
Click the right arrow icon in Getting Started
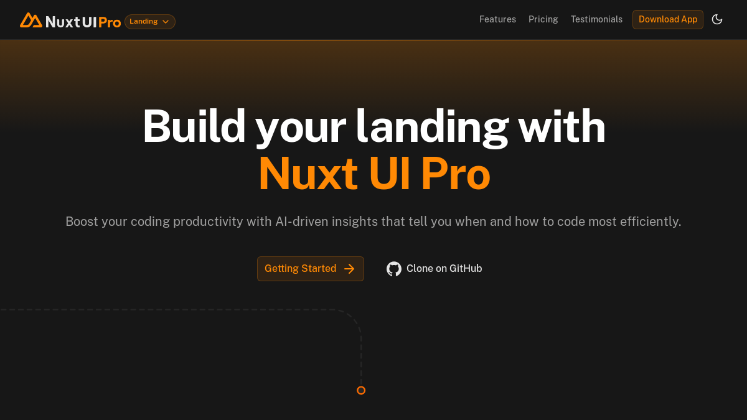(349, 269)
